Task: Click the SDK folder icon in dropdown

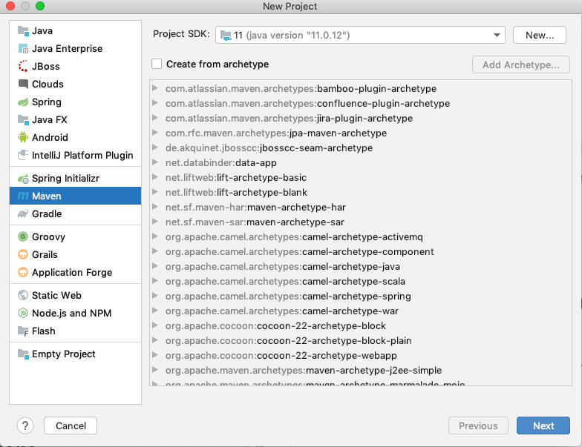Action: 226,36
